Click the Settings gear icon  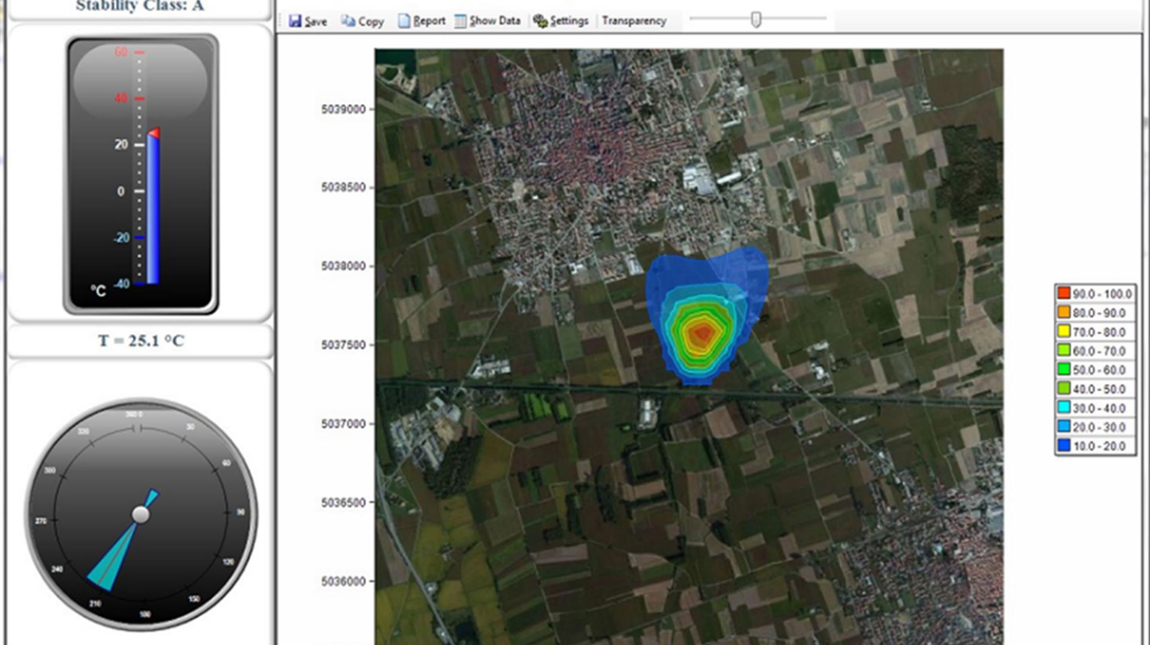coord(540,21)
